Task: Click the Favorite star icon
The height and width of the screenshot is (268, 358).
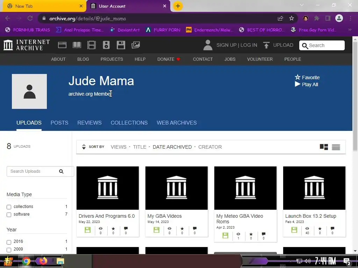Action: click(297, 77)
